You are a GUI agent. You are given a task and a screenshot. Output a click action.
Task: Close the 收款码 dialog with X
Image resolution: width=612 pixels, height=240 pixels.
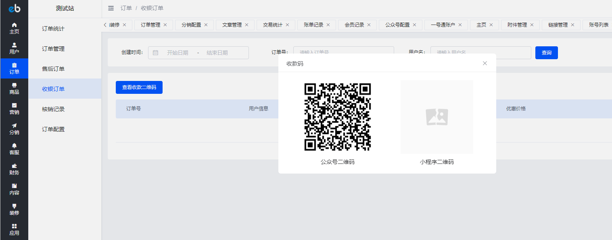[x=485, y=63]
